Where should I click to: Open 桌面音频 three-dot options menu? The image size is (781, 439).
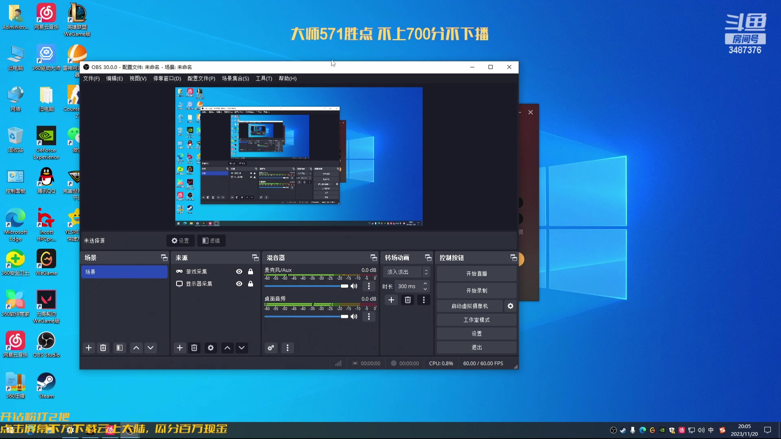pyautogui.click(x=369, y=317)
